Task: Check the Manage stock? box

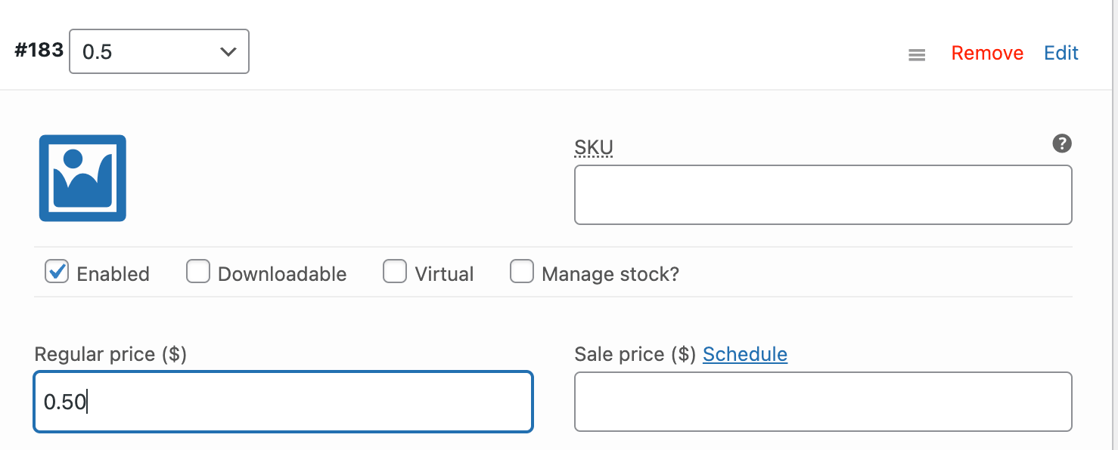Action: tap(522, 272)
